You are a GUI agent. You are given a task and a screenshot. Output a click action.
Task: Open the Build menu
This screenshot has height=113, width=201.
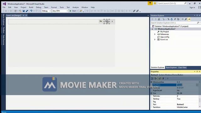31,7
